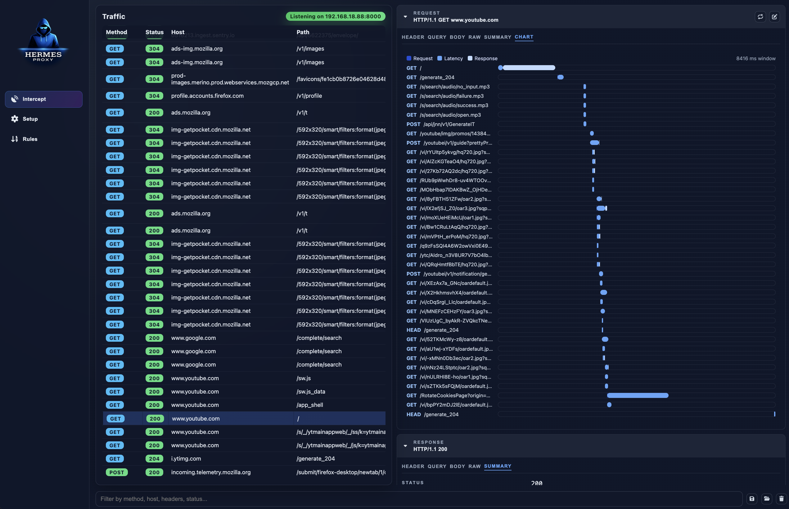Screen dimensions: 789x509
Task: Toggle the Latency legend swatch
Action: [x=439, y=58]
